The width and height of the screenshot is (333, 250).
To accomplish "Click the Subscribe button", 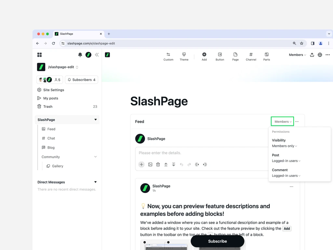I will (x=217, y=241).
